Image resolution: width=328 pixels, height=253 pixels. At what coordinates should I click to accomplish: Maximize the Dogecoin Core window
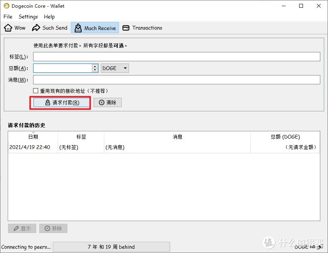click(301, 6)
